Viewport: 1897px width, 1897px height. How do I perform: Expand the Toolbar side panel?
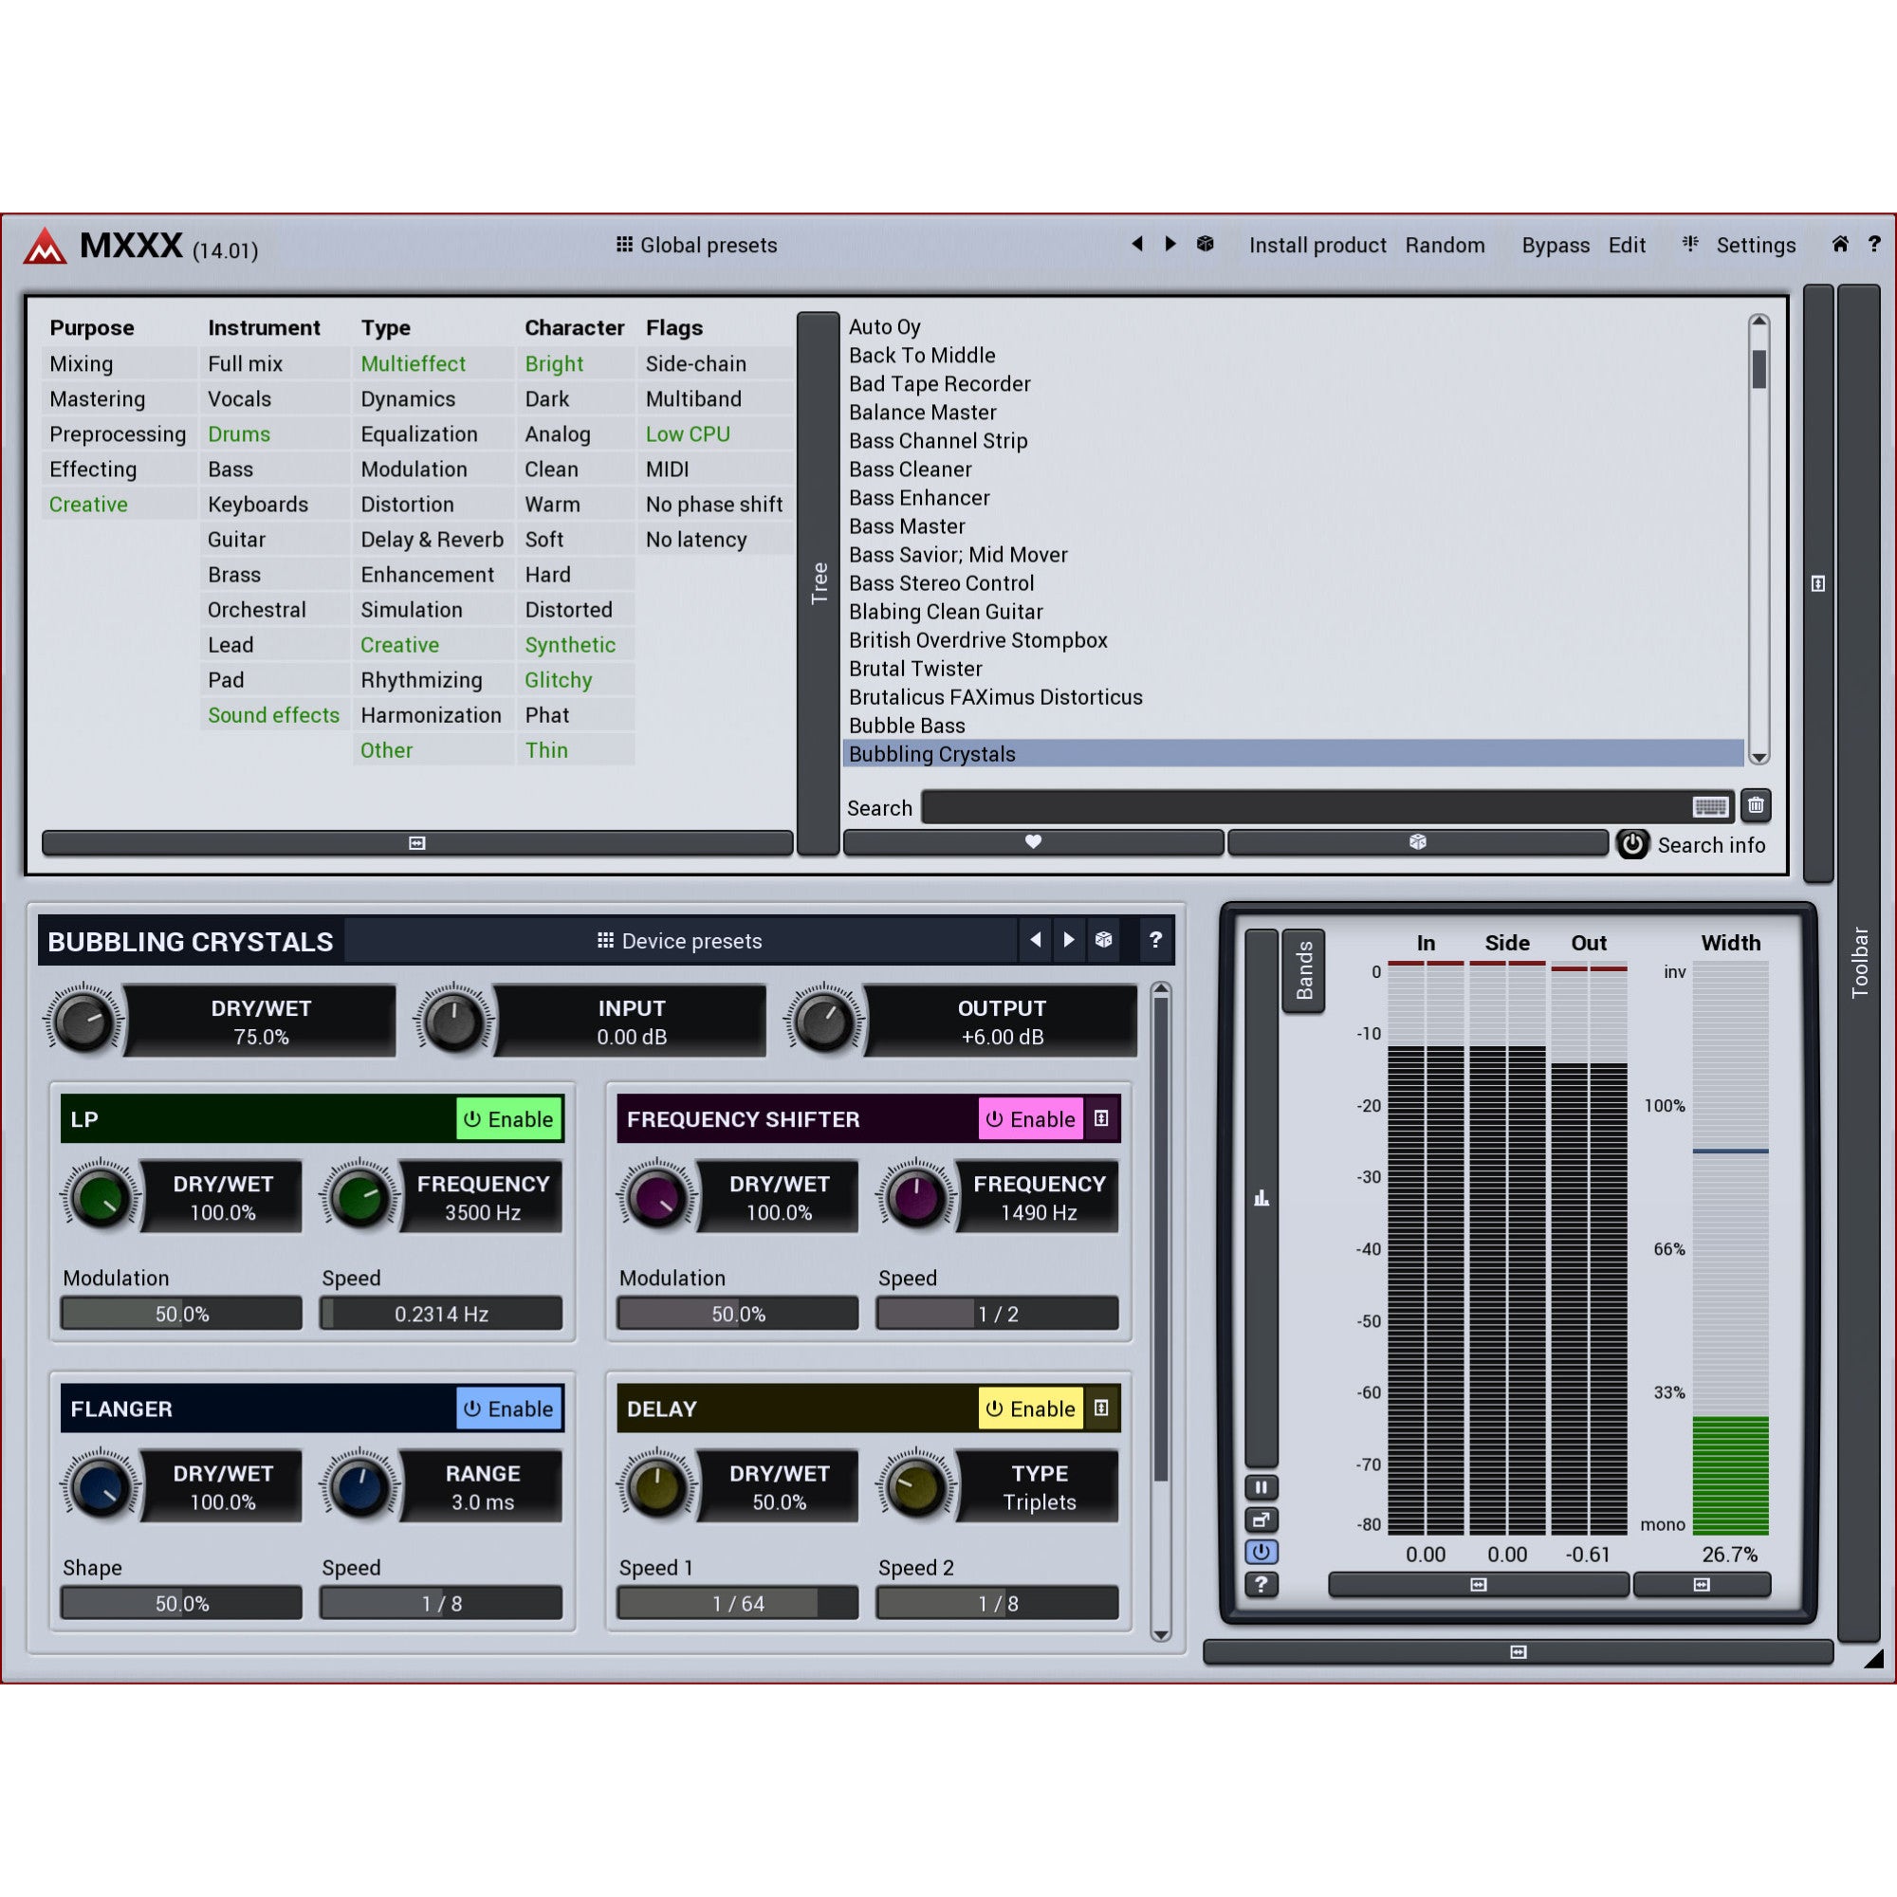coord(1858,962)
